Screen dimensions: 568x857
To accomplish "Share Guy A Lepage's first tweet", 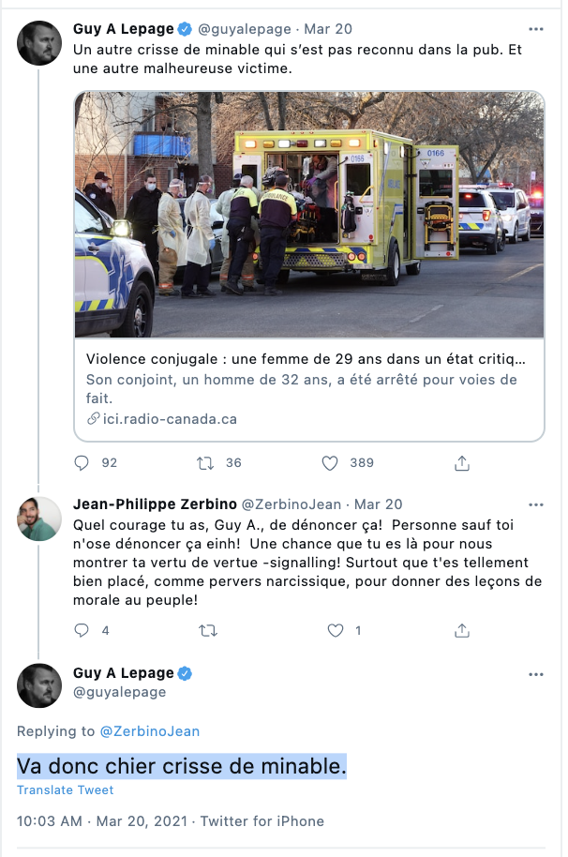I will 462,463.
